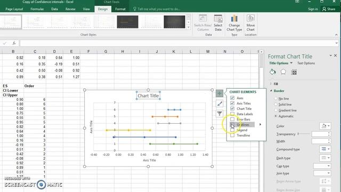
Task: Select Effects pentagon icon in pane
Action: pos(283,72)
